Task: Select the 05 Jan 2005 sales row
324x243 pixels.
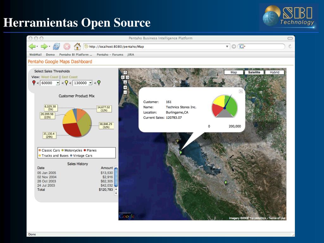Action: pos(75,173)
